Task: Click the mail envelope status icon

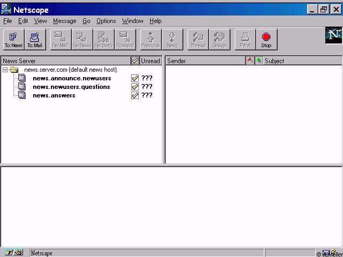Action: click(x=326, y=253)
